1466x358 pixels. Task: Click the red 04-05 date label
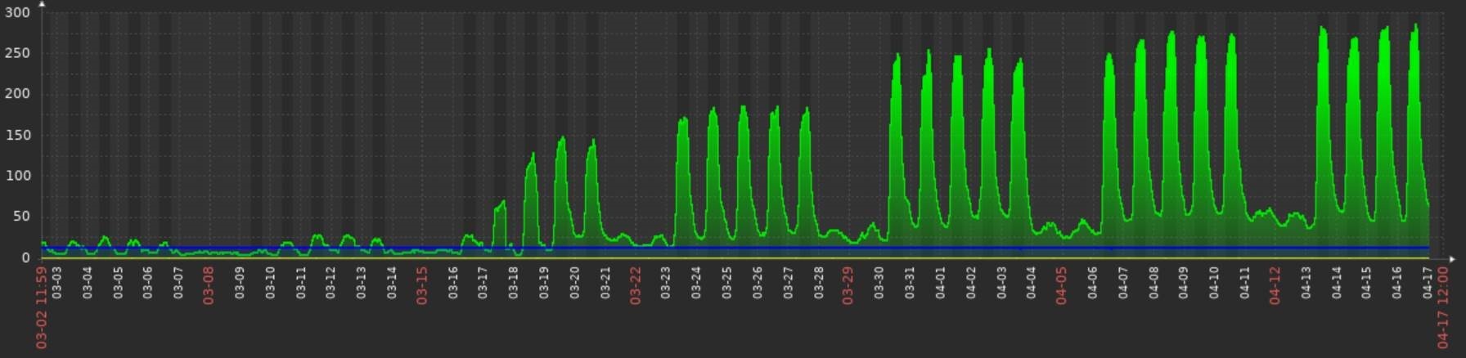(1062, 285)
